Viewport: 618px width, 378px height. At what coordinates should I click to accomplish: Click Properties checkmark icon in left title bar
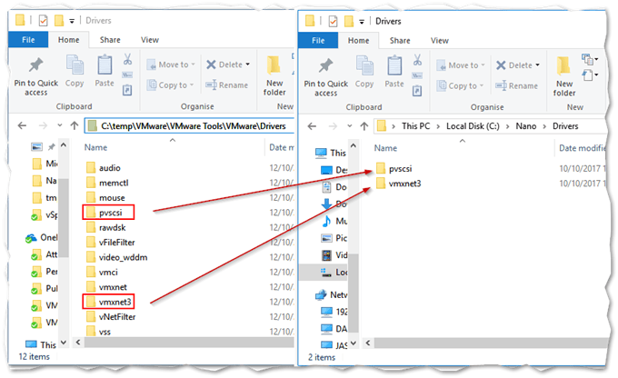pos(43,21)
